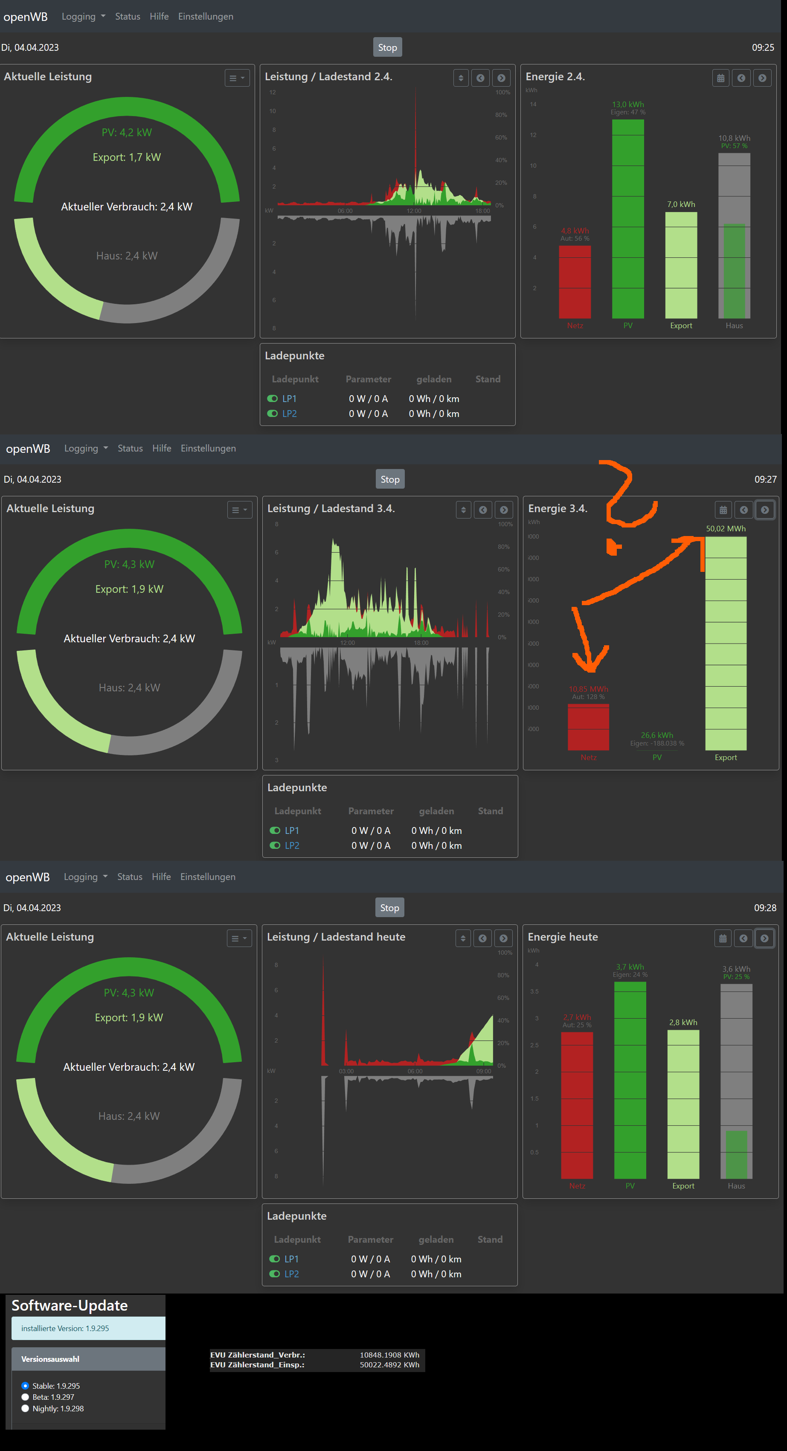Select the Beta: 1.9.297 version option
The width and height of the screenshot is (787, 1451).
pyautogui.click(x=25, y=1397)
